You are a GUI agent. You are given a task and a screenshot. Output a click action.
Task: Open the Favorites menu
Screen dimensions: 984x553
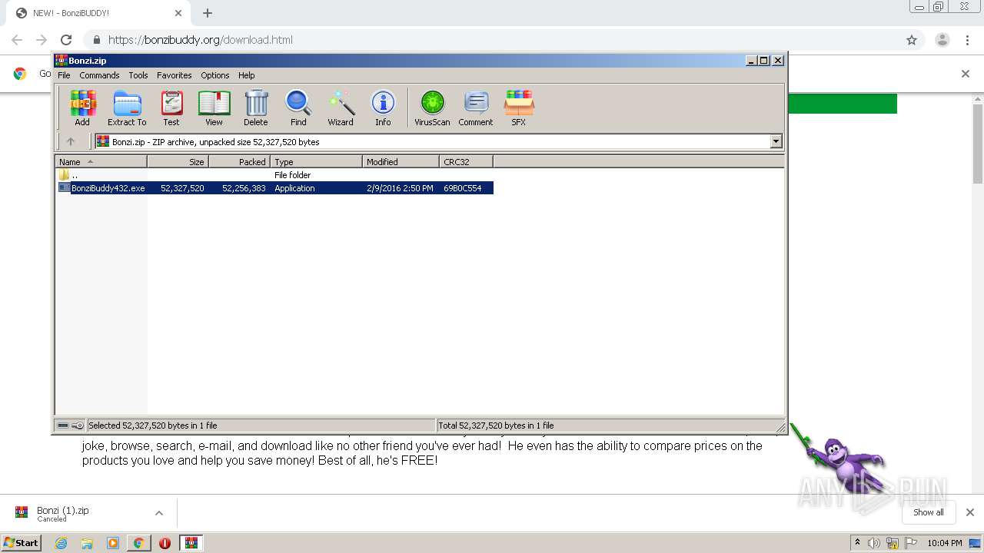click(x=175, y=75)
